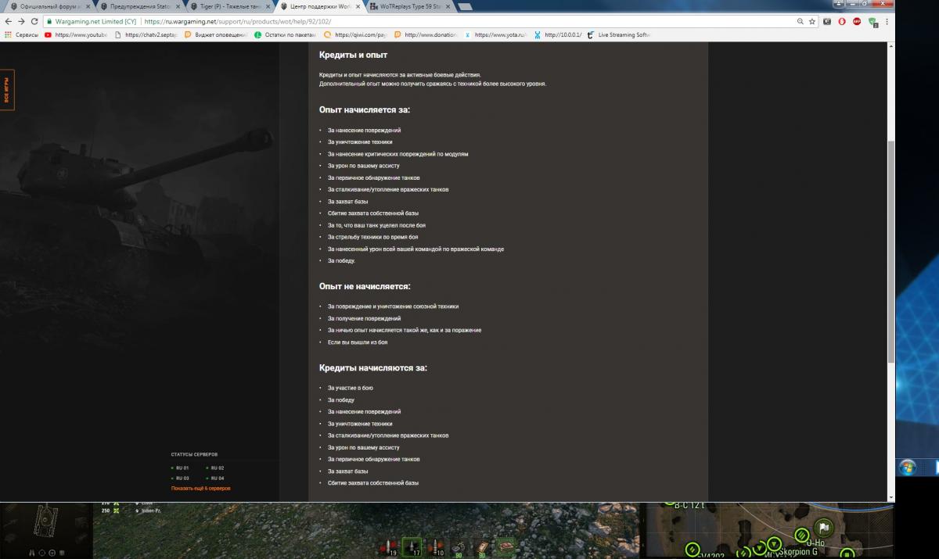This screenshot has width=939, height=559.
Task: Click the scrollbar down arrow
Action: (891, 496)
